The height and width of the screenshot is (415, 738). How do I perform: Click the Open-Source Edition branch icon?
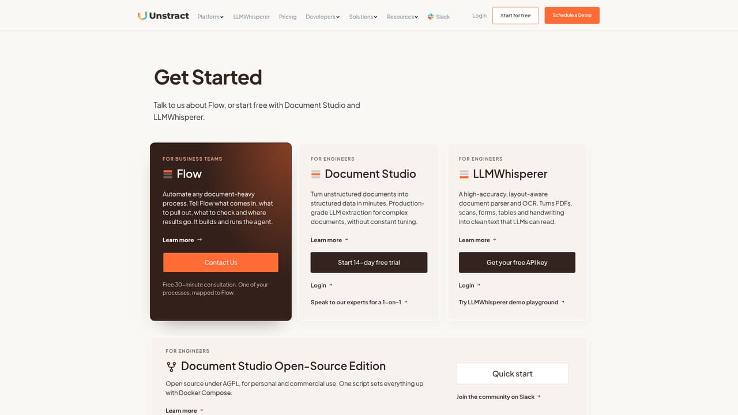pyautogui.click(x=171, y=366)
